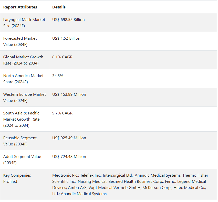This screenshot has width=218, height=202.
Task: Click the "Details" column header
Action: pyautogui.click(x=59, y=7)
